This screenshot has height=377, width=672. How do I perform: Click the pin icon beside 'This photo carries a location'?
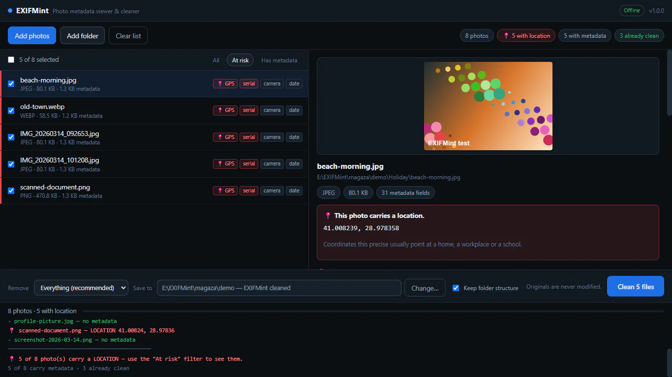pyautogui.click(x=328, y=215)
